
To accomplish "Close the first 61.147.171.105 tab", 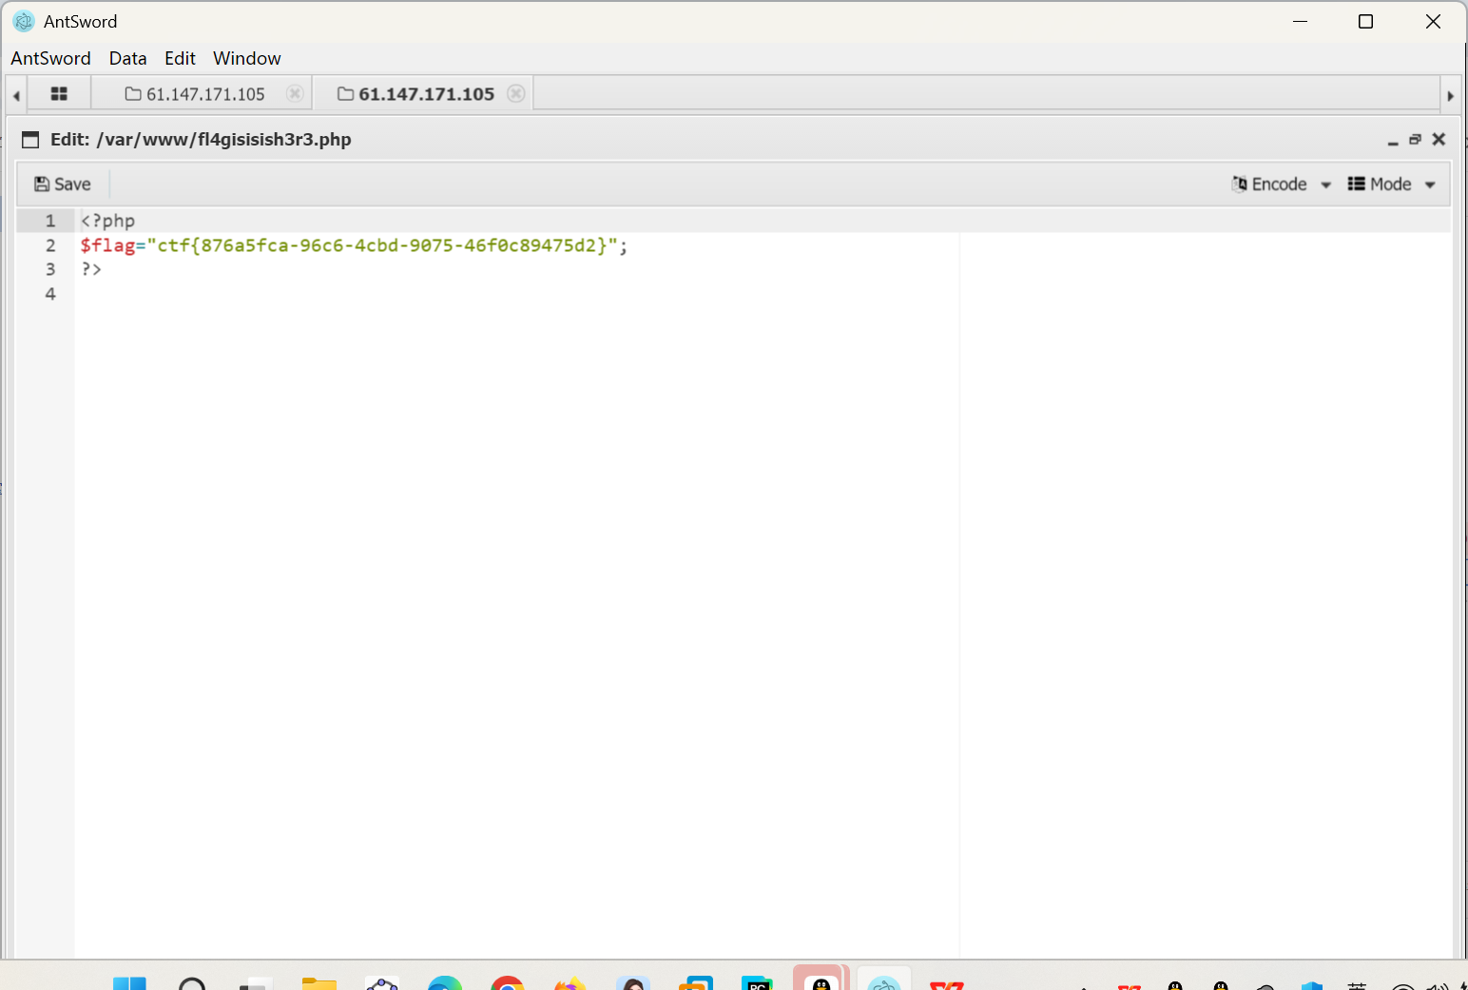I will coord(295,93).
